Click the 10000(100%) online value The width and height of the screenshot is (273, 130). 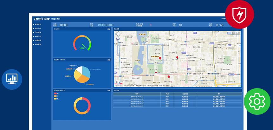tap(106, 25)
